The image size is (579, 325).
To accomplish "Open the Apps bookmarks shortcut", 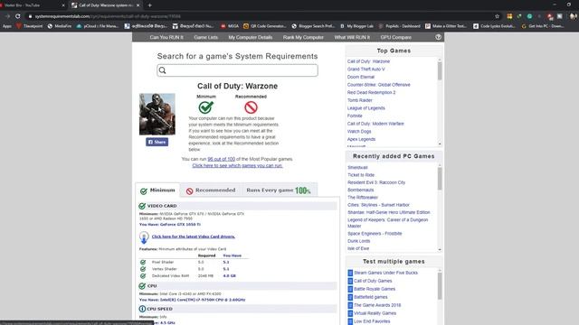I will point(6,26).
